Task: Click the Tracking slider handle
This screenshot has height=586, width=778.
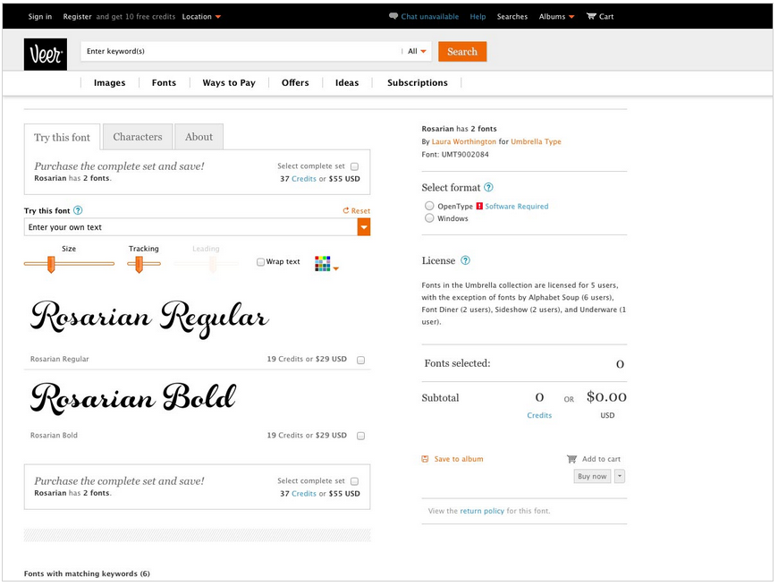Action: [139, 264]
